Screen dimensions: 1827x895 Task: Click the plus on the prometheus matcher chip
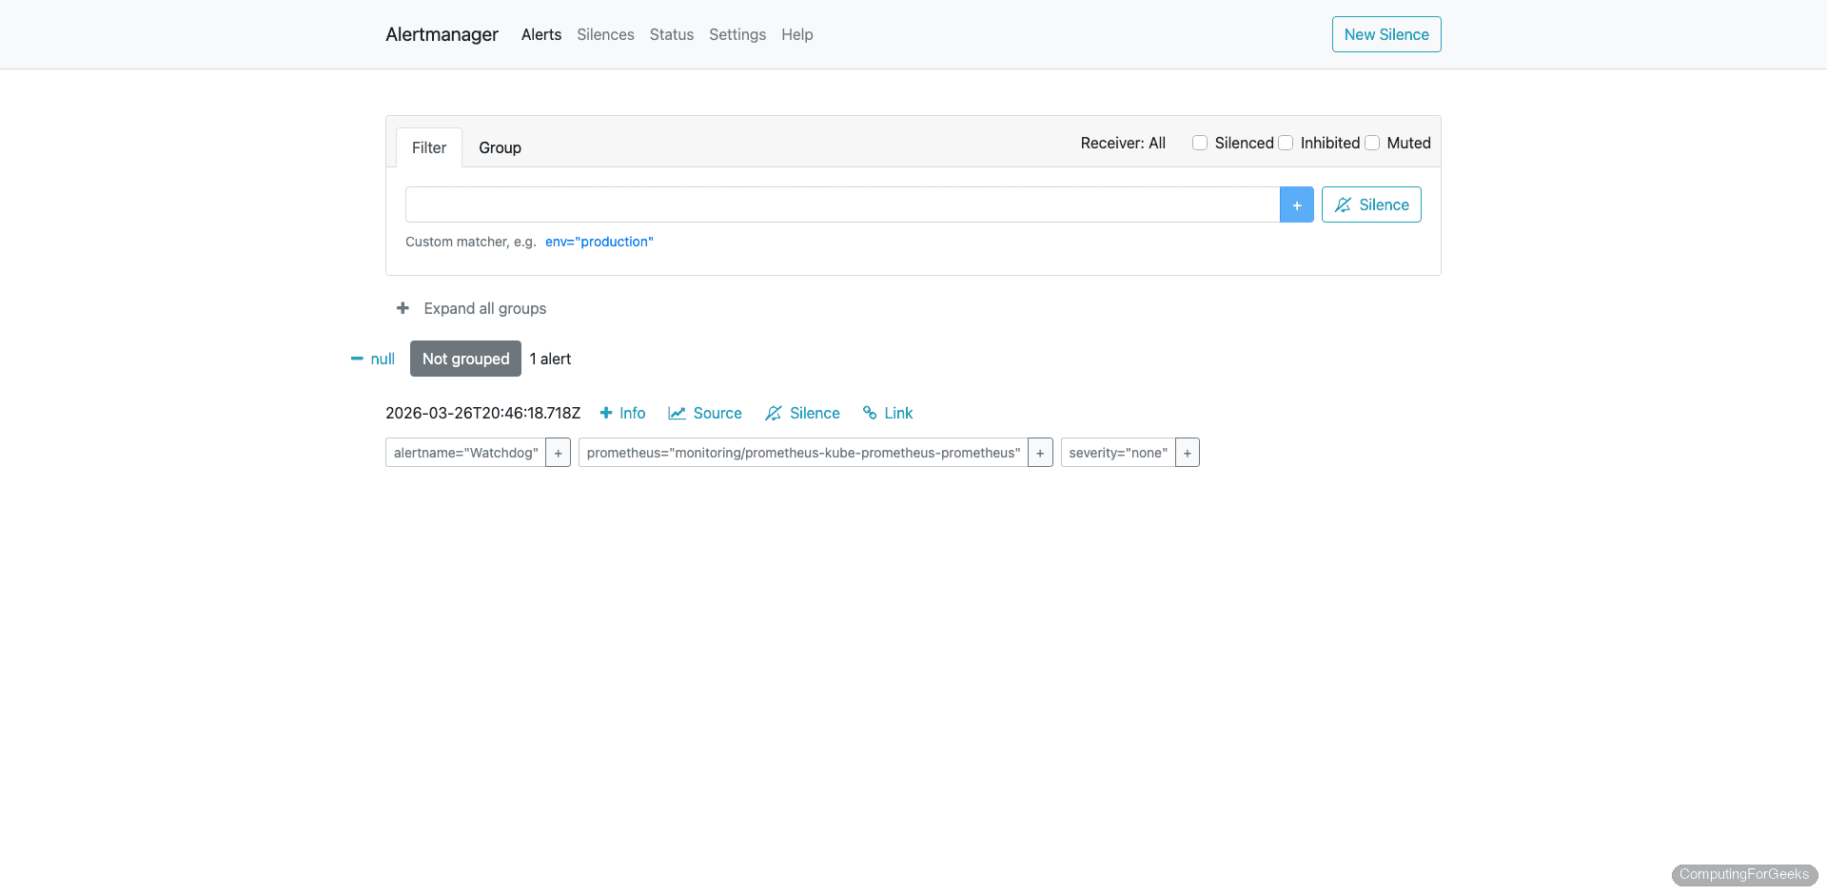1040,453
